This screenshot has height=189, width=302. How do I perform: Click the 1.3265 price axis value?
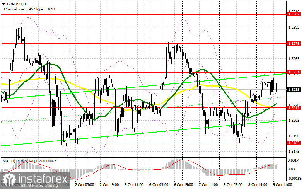(294, 59)
